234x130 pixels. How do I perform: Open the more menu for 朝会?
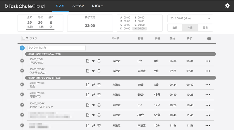tap(208, 85)
